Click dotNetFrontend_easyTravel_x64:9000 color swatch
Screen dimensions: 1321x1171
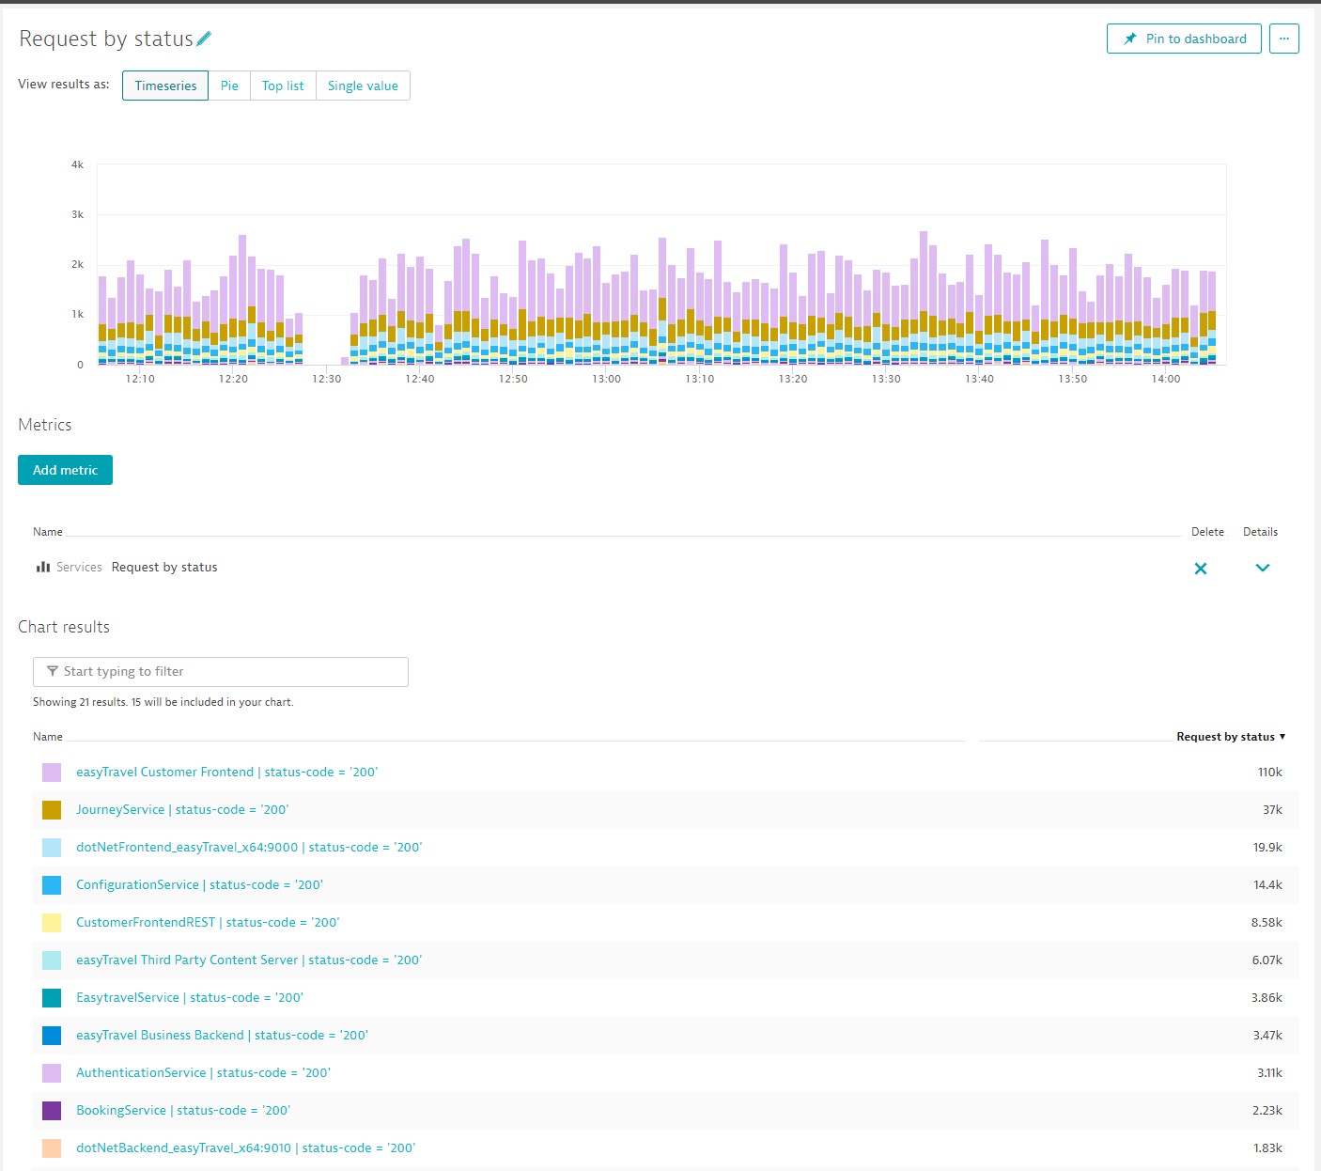pos(52,847)
